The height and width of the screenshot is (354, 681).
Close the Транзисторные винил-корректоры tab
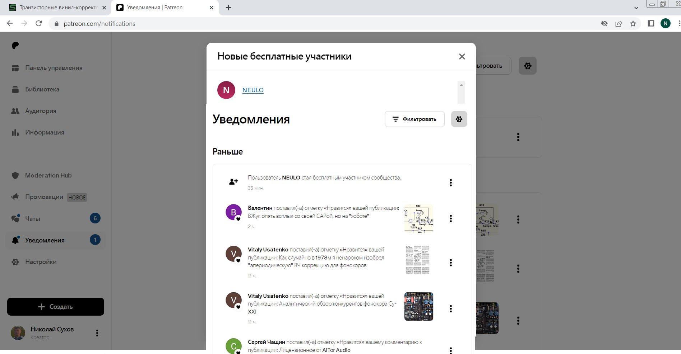point(104,8)
